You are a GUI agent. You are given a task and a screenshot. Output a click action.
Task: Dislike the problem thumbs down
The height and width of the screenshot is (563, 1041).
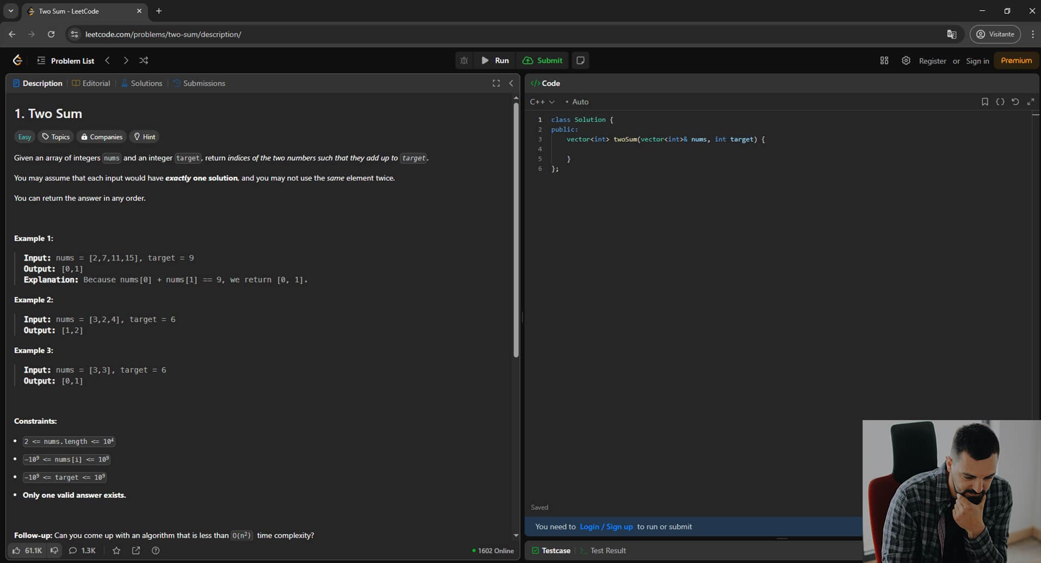54,551
